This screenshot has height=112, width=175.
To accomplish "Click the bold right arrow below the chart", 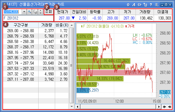I will tap(170, 107).
